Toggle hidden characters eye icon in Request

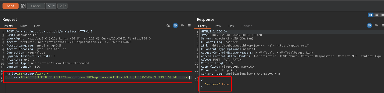coord(169,26)
